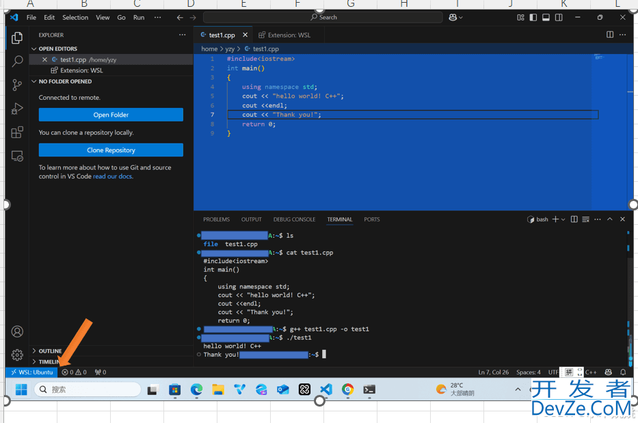Open the Selection menu
This screenshot has width=638, height=423.
tap(75, 18)
